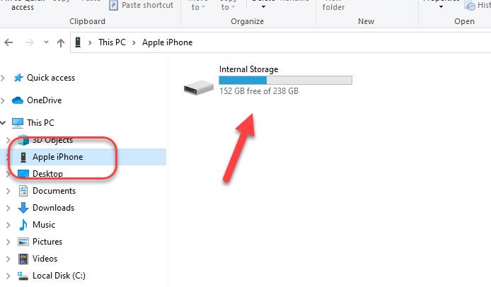The width and height of the screenshot is (491, 287).
Task: Open OneDrive cloud icon in navigation pane
Action: click(18, 100)
